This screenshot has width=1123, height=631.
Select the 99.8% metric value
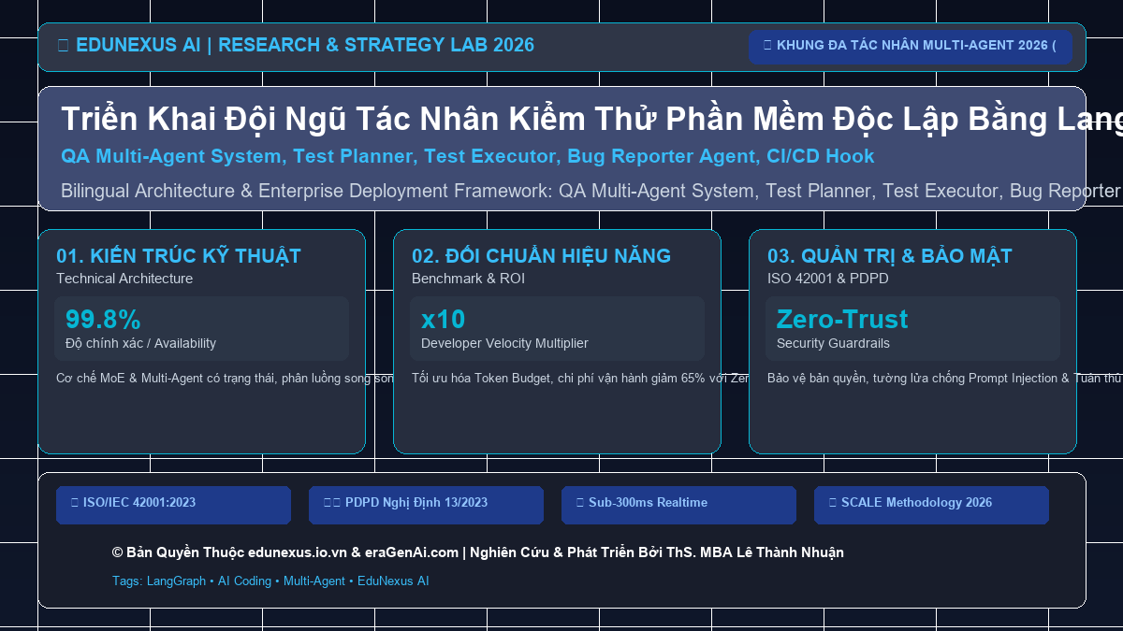[103, 320]
